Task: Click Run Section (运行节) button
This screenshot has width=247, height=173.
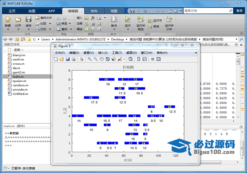Action: pos(155,20)
